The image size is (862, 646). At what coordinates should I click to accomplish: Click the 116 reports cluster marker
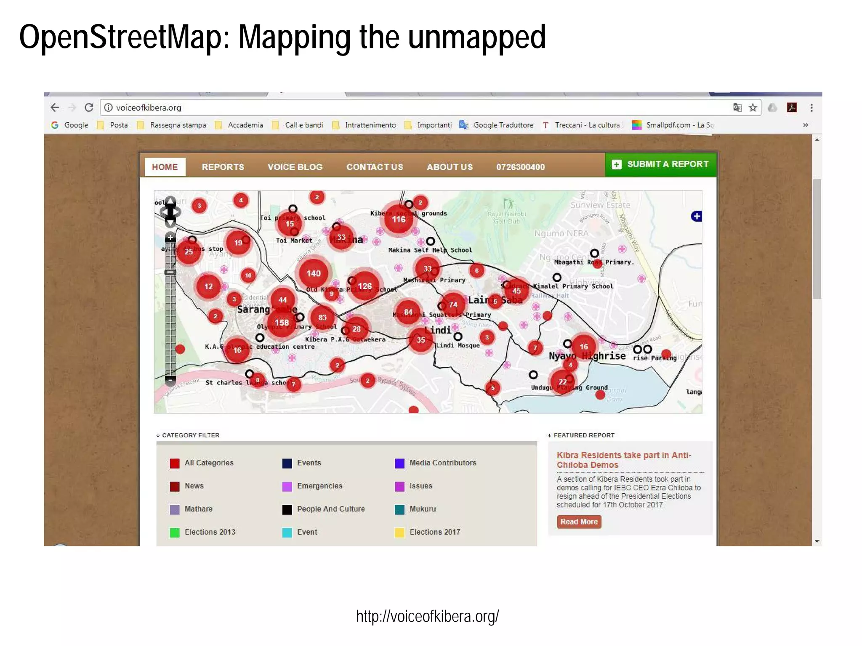(x=399, y=219)
